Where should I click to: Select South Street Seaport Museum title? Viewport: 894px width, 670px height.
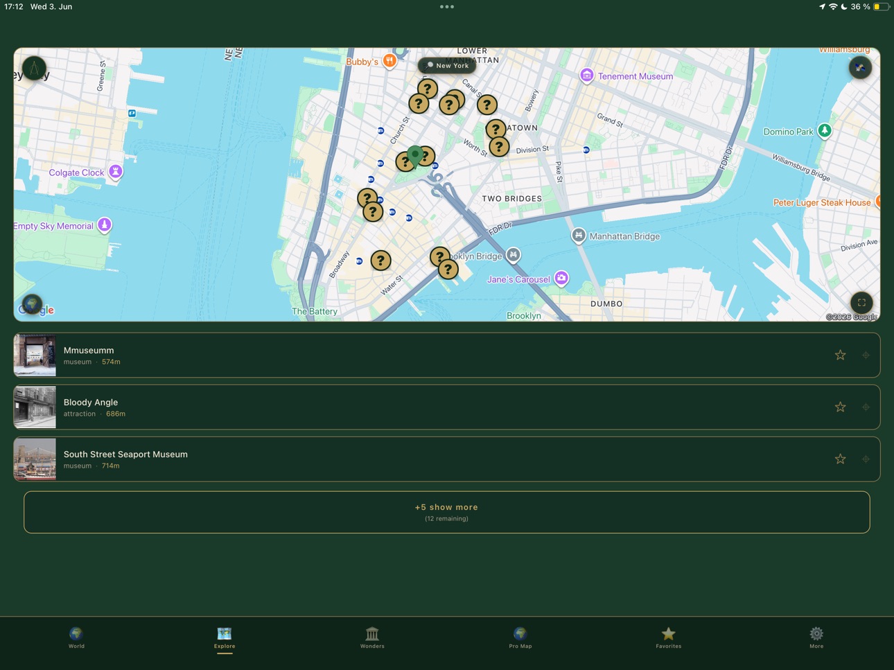[x=125, y=455]
